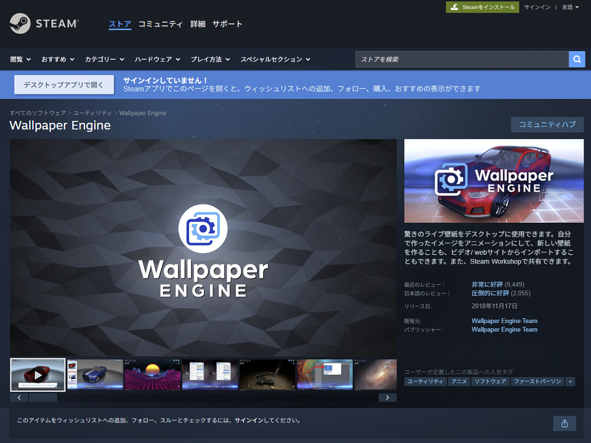The height and width of the screenshot is (443, 591).
Task: Open the 詳細 tab
Action: 198,24
